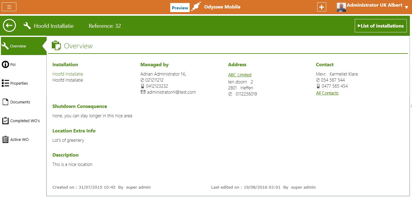Open the Overview tab in sidebar
Image resolution: width=412 pixels, height=198 pixels.
pos(18,46)
